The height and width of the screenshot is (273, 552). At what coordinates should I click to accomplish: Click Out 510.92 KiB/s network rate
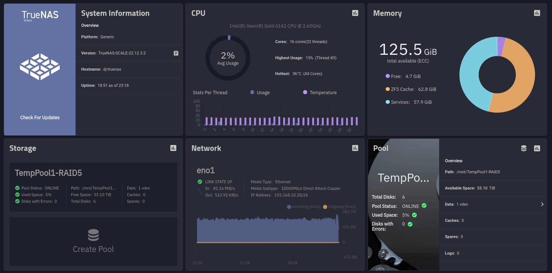coord(222,195)
